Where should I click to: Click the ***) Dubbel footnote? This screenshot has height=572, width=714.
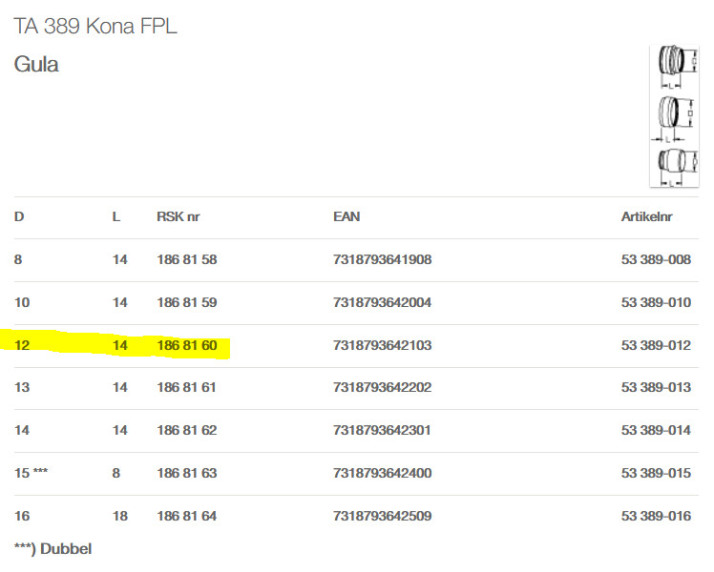click(52, 549)
